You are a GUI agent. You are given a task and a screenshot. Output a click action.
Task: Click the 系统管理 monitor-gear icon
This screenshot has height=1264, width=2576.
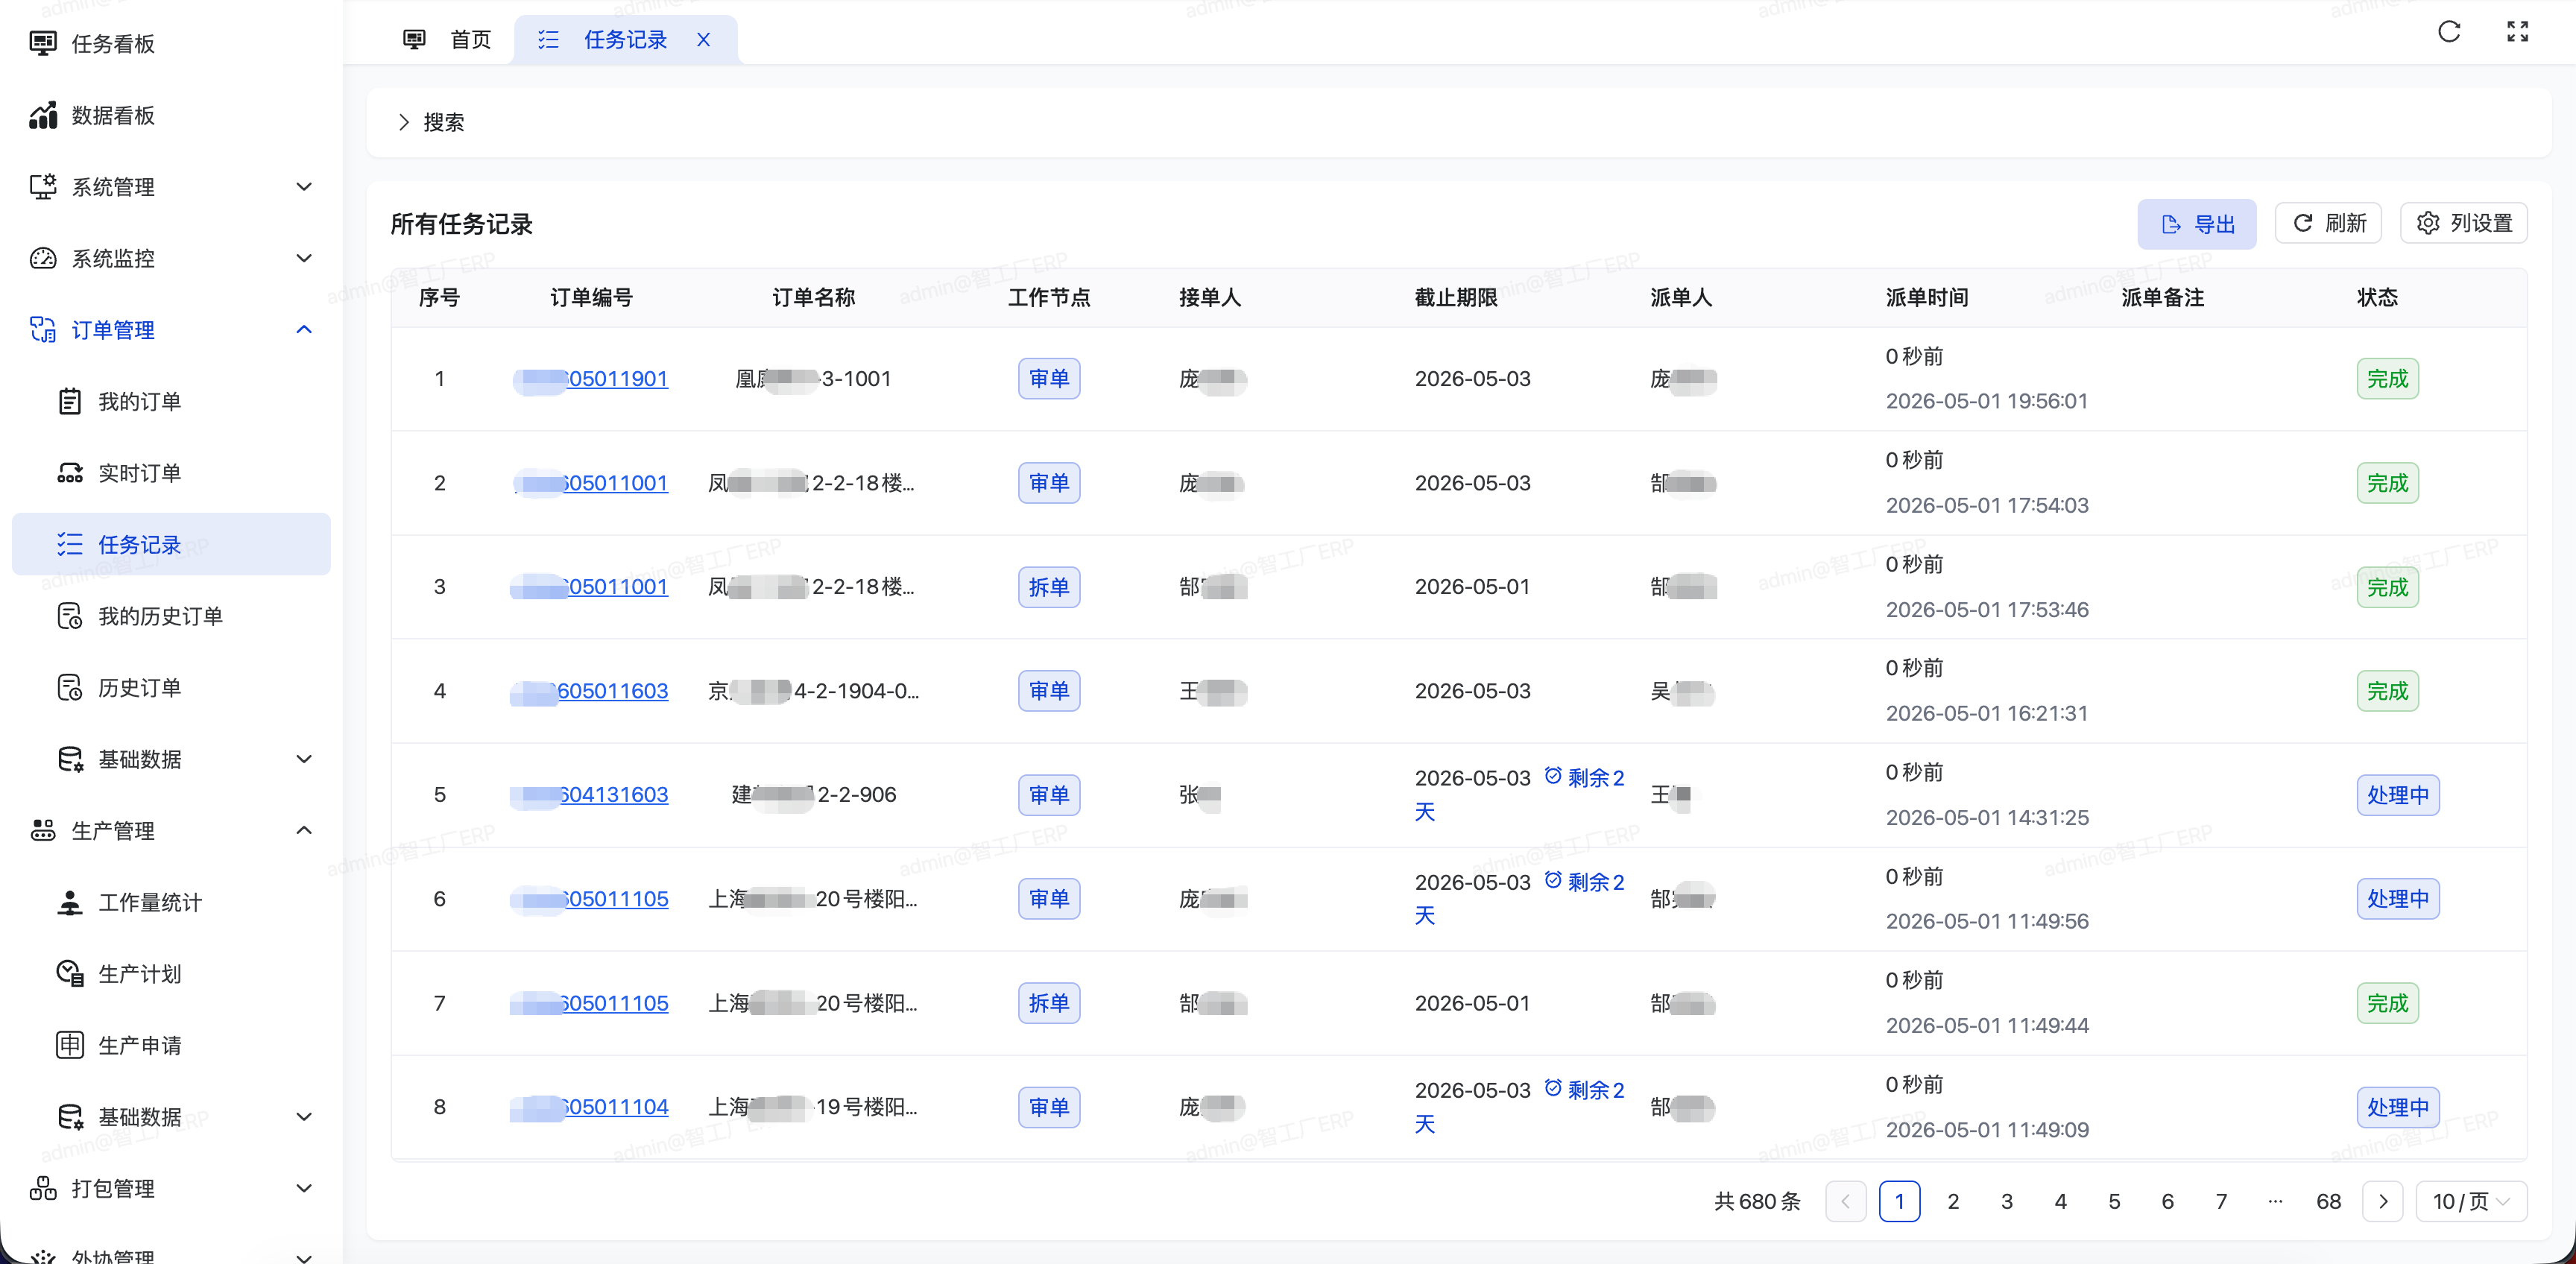point(43,187)
